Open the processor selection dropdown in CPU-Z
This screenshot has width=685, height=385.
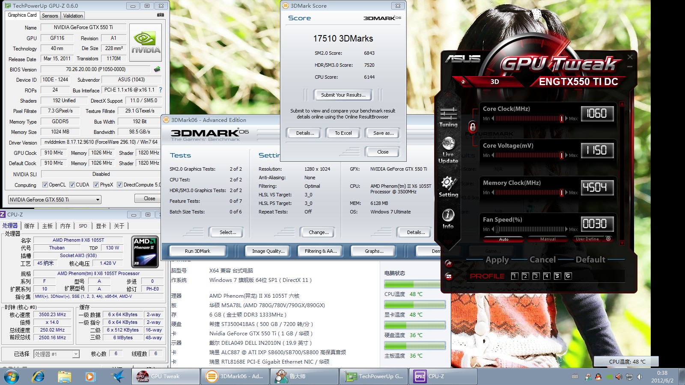coord(57,354)
